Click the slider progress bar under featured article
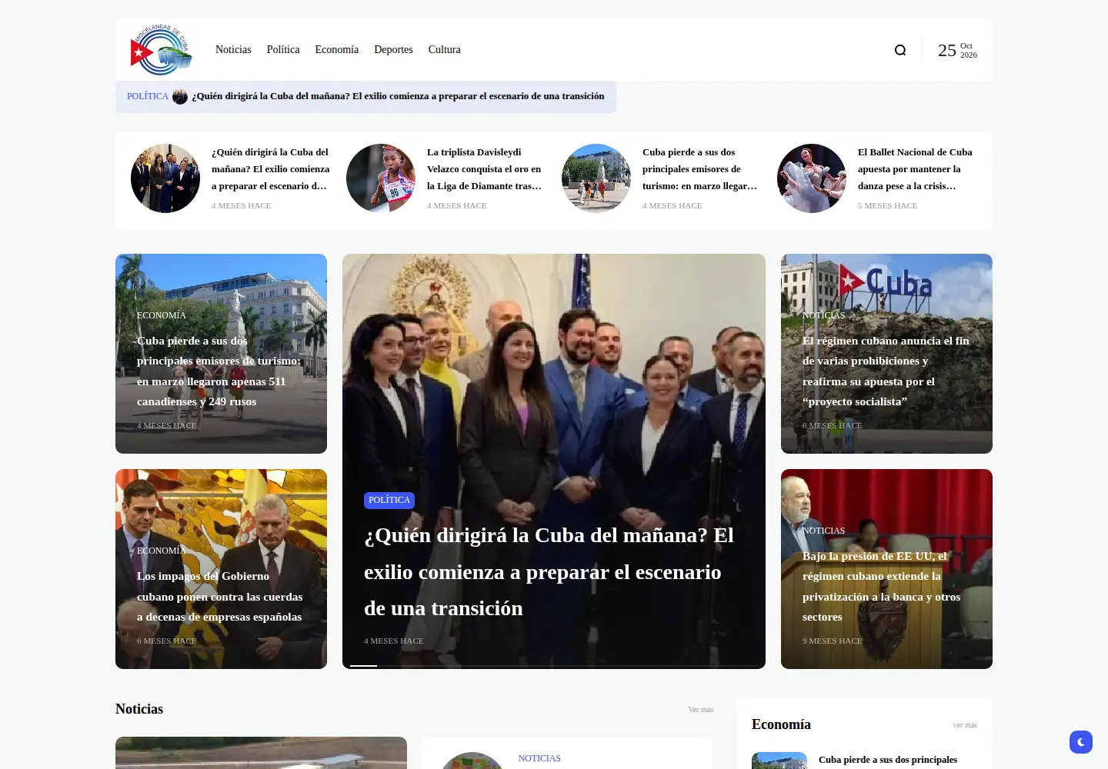 click(554, 665)
